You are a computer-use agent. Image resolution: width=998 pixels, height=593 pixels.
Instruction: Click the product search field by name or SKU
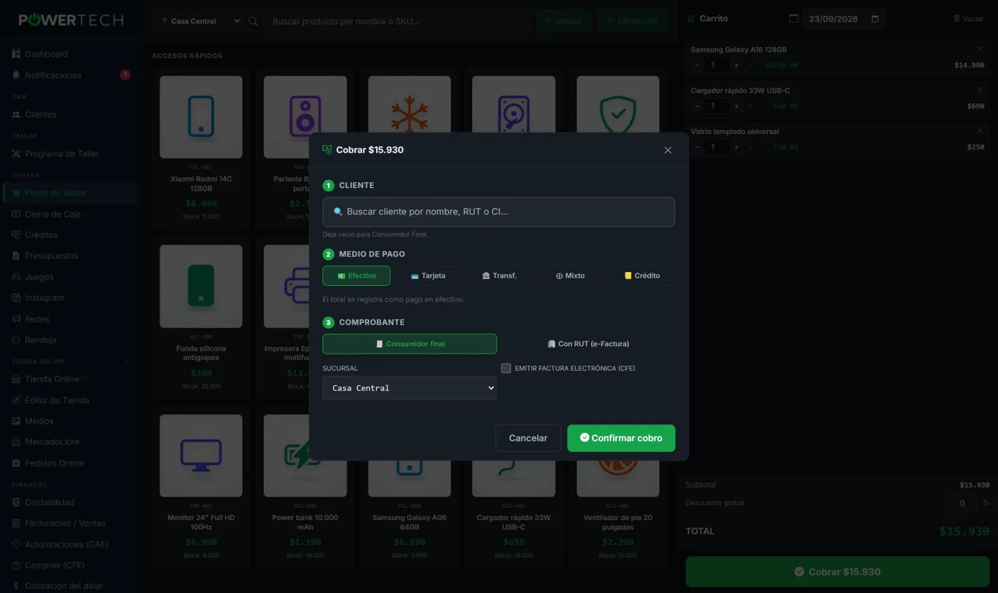coord(398,21)
